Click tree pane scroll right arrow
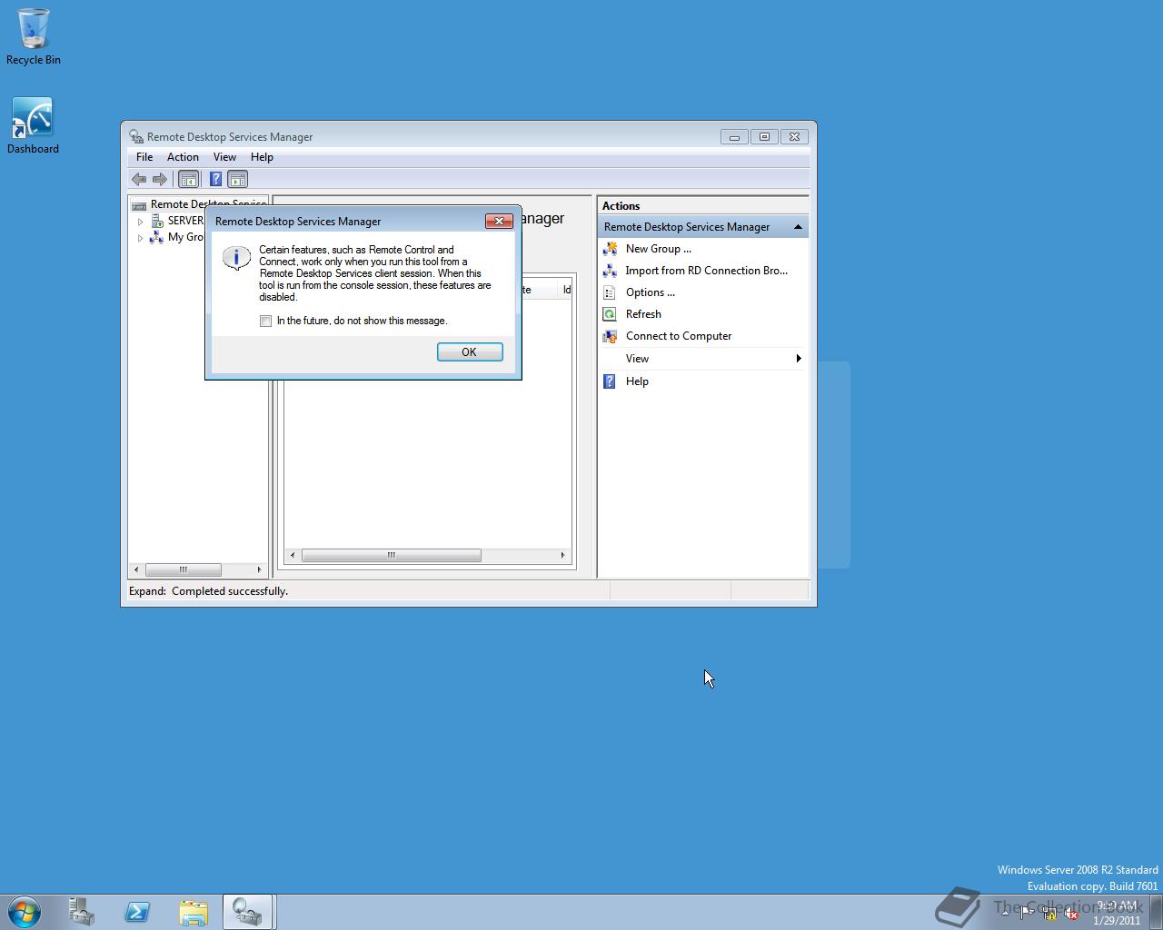1163x930 pixels. (259, 569)
